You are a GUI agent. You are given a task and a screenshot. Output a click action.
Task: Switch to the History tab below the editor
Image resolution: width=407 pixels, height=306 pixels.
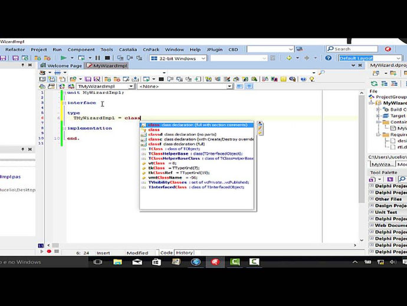(184, 253)
